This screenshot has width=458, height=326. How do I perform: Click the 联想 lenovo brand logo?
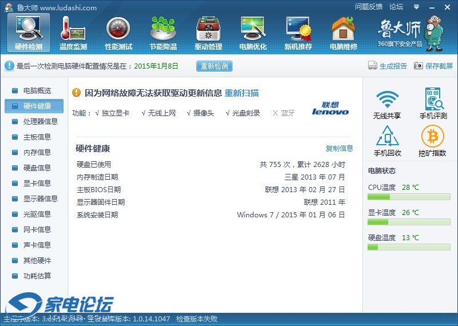[x=330, y=108]
